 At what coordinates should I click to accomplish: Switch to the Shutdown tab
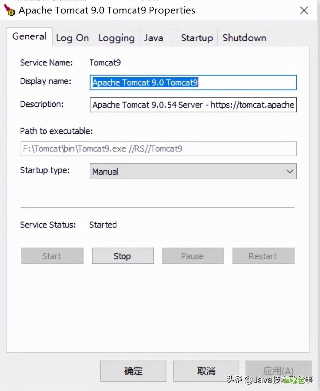244,38
